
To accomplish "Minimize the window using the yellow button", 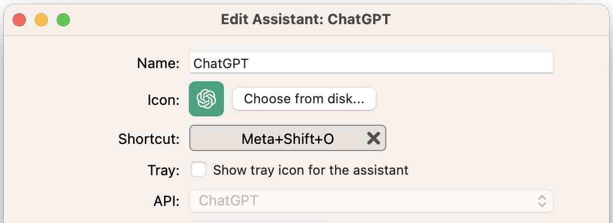I will pyautogui.click(x=41, y=20).
